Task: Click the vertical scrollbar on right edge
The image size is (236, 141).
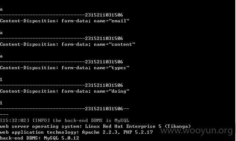Action: pos(235,70)
